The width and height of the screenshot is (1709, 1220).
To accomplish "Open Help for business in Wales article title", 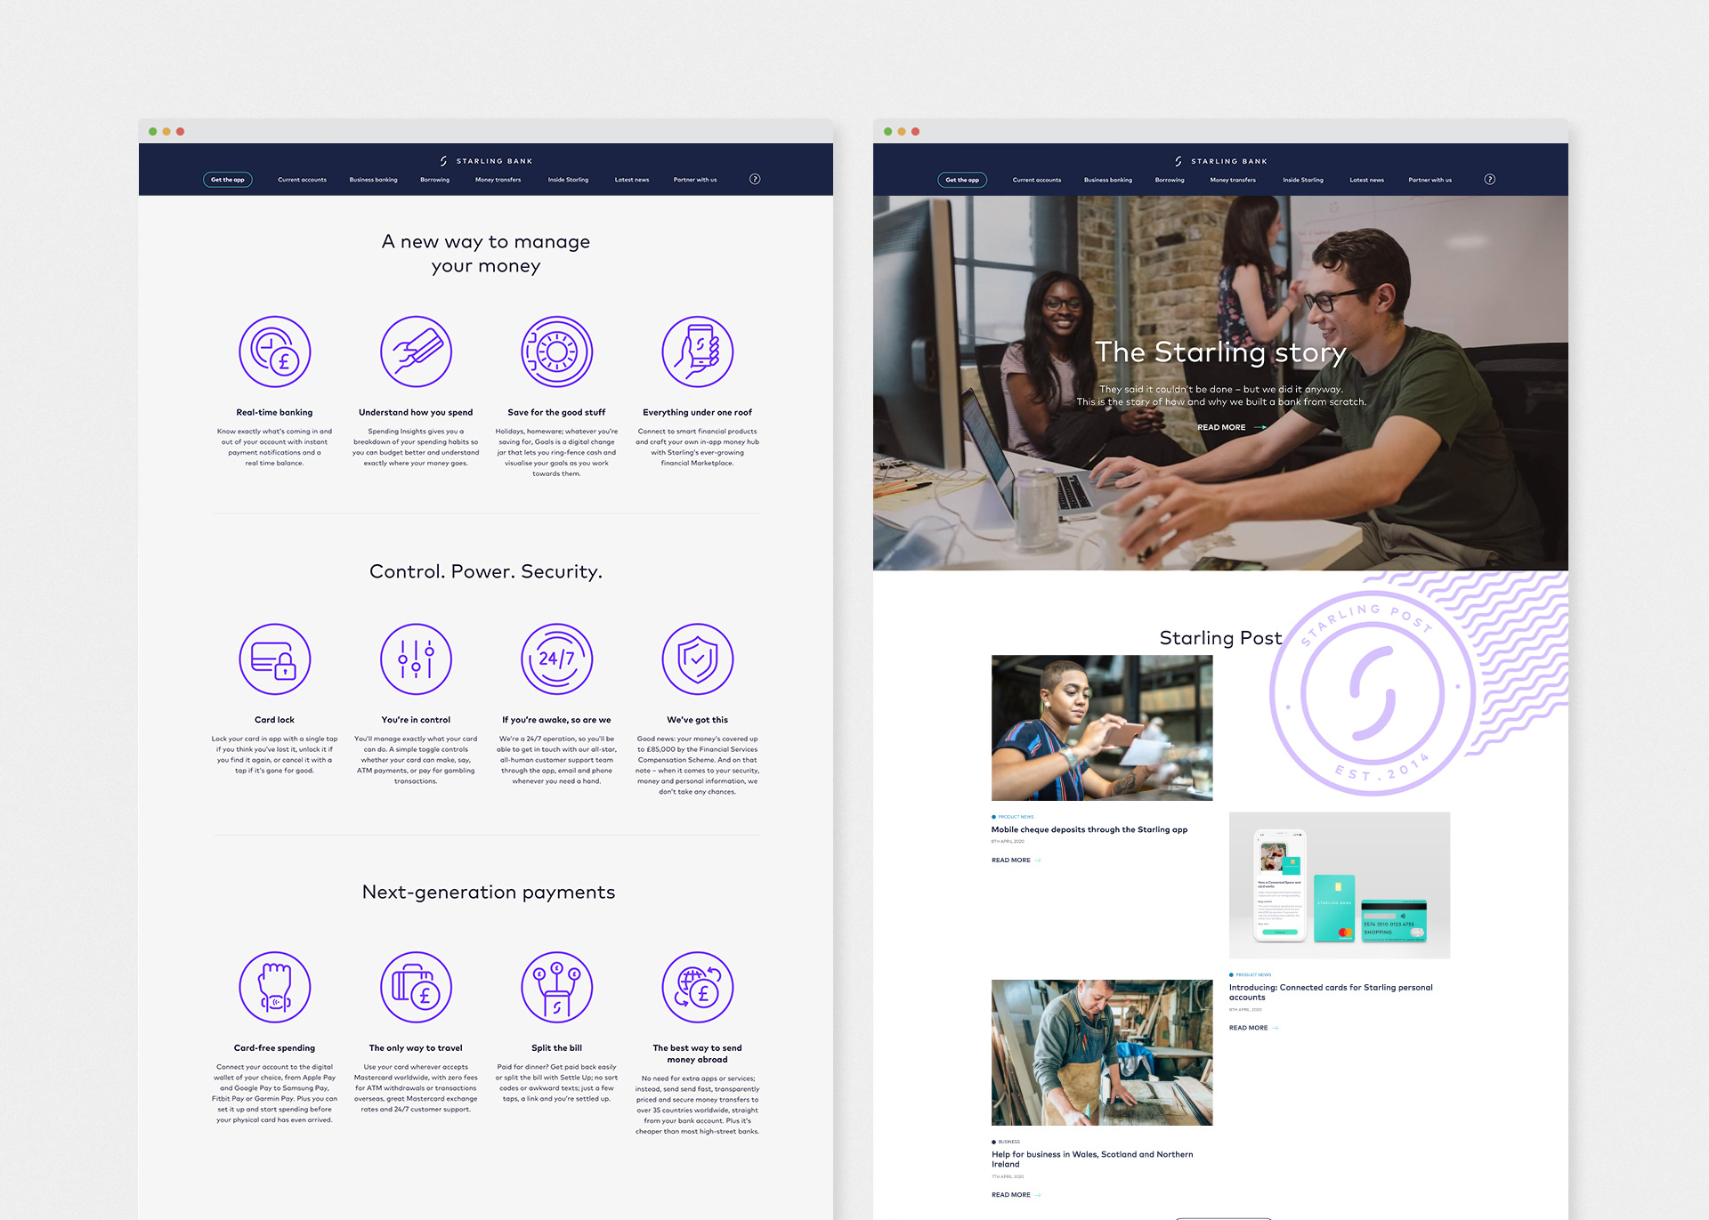I will click(x=1092, y=1159).
